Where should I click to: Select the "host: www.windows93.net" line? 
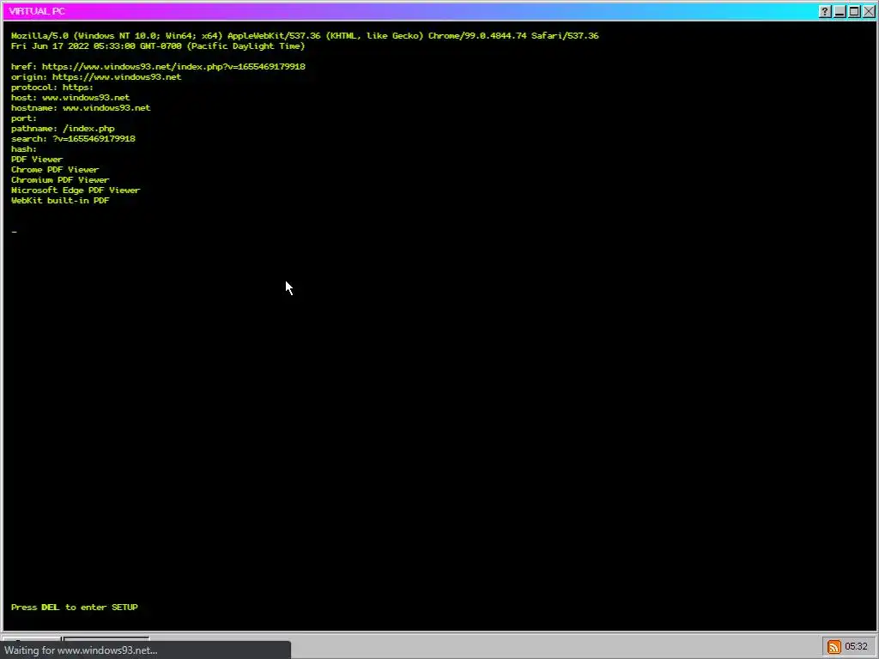pos(70,98)
